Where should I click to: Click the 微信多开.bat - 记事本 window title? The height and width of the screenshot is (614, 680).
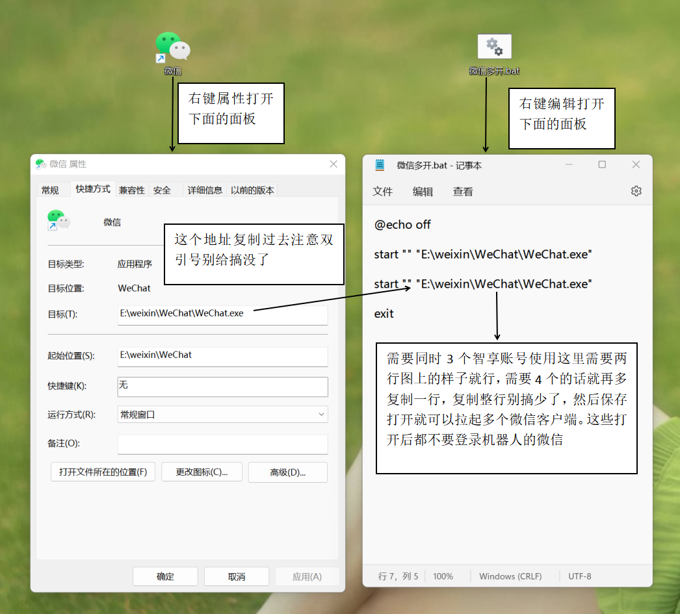(439, 166)
